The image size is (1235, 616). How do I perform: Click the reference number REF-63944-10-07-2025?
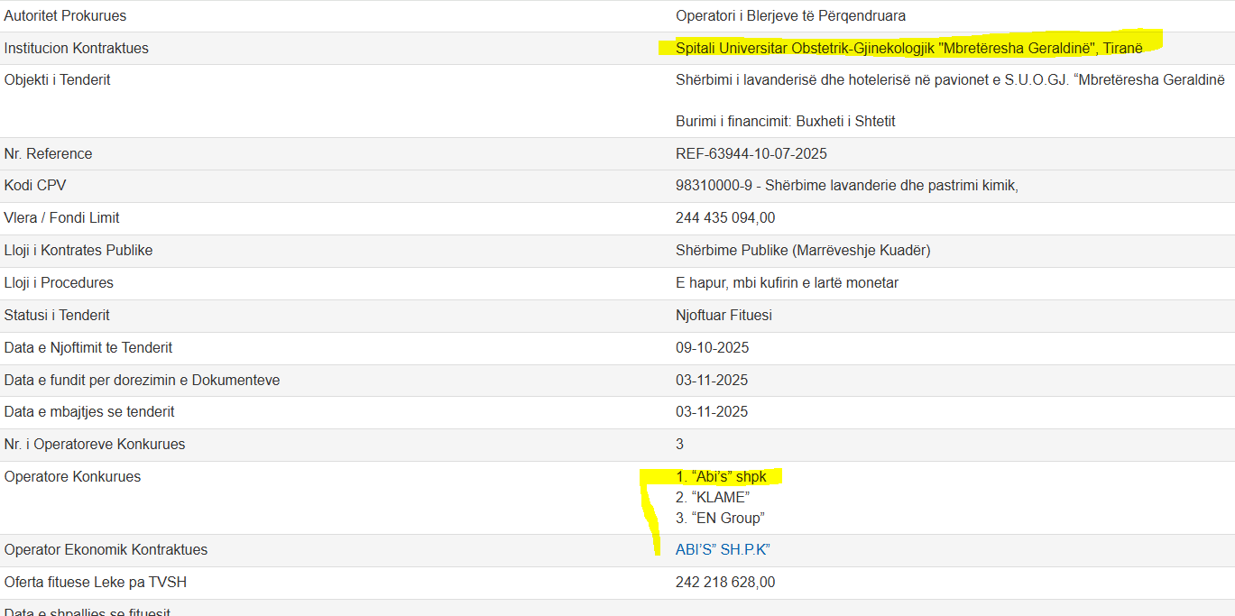751,154
